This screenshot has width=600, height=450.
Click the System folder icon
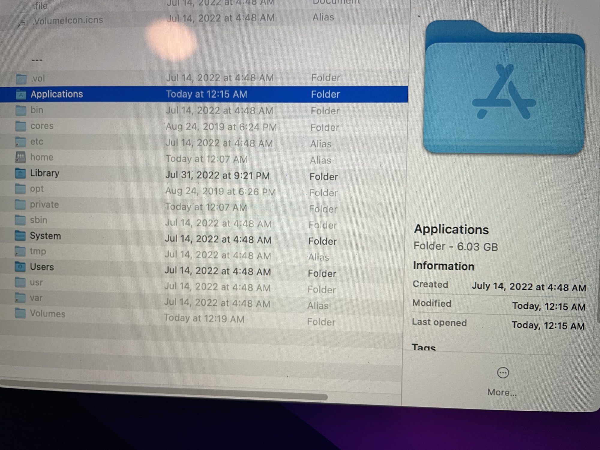click(20, 235)
